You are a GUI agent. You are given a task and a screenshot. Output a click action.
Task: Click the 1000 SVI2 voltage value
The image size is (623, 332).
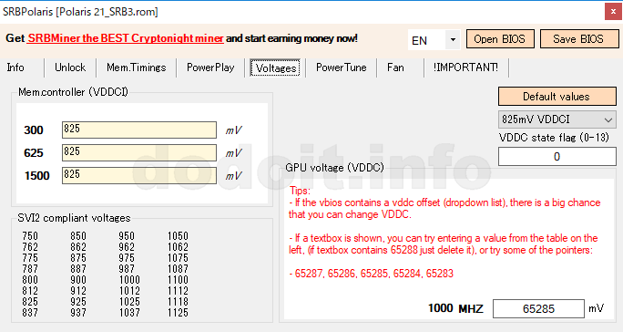pyautogui.click(x=129, y=280)
